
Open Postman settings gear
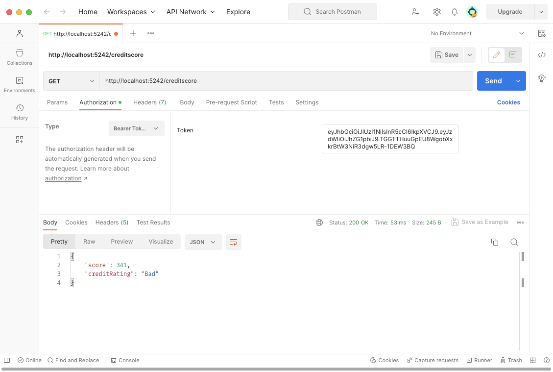[437, 12]
